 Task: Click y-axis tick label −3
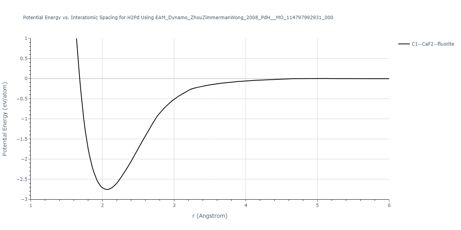[24, 199]
